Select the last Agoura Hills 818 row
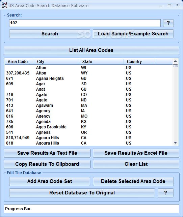This screenshot has height=217, width=183. [89, 143]
